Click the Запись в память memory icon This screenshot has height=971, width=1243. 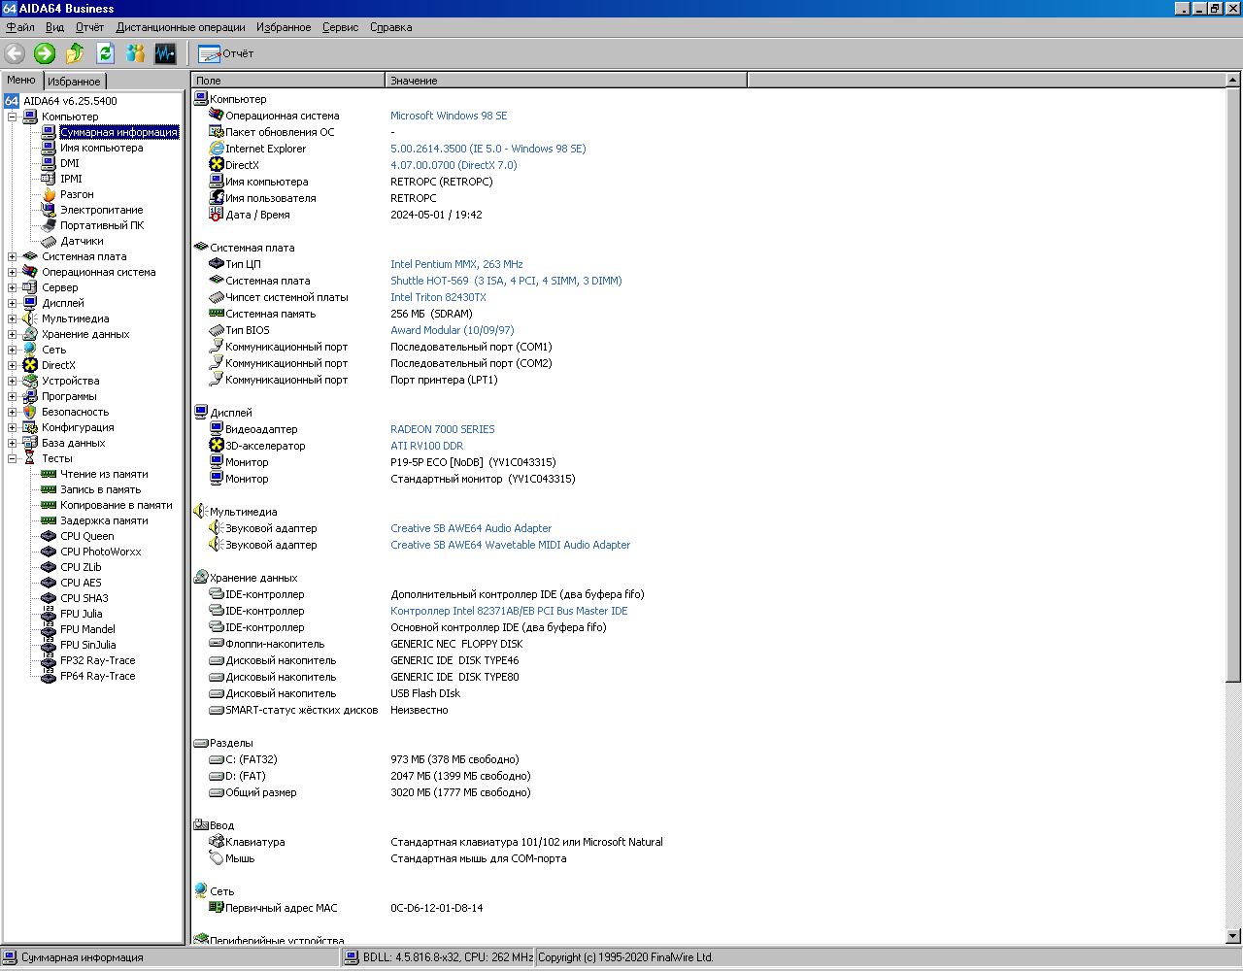[49, 489]
